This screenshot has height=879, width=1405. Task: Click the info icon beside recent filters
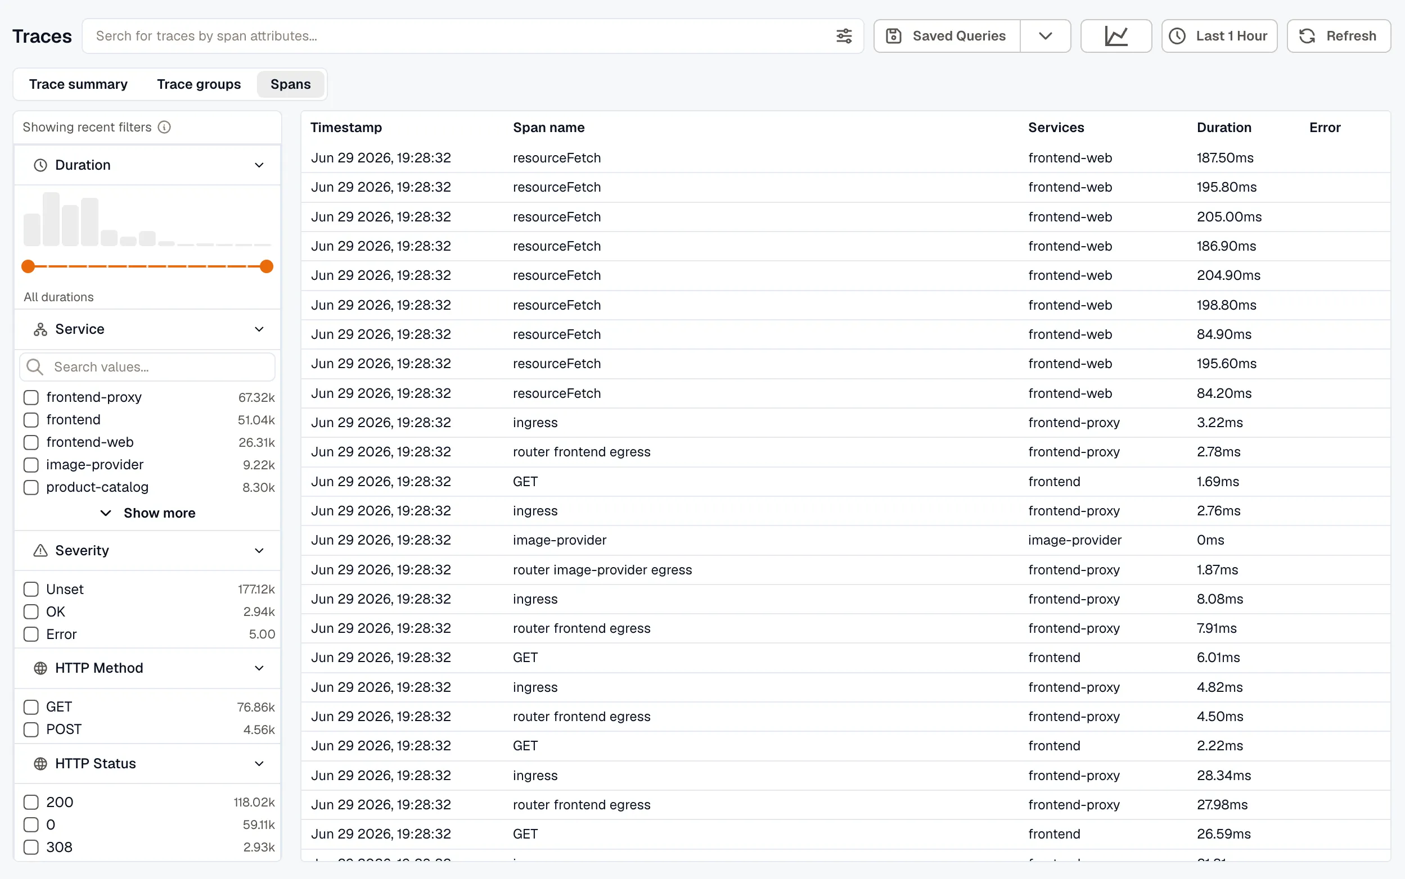coord(165,126)
